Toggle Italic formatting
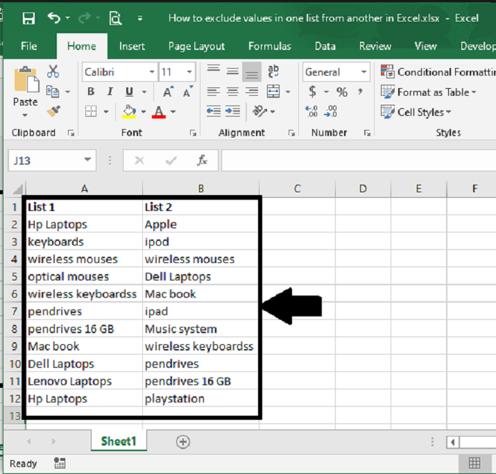Screen dimensions: 496x474 (110, 92)
